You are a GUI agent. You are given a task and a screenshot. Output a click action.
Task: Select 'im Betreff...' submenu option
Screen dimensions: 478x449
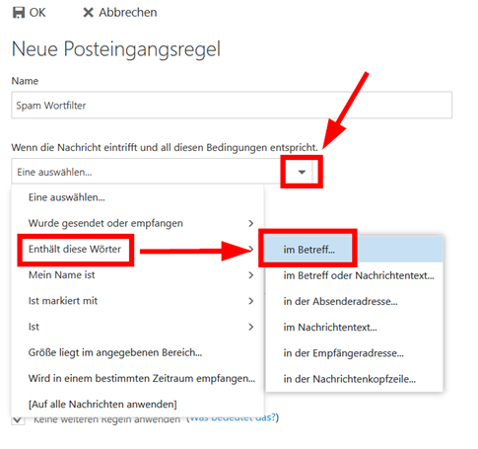(x=354, y=250)
